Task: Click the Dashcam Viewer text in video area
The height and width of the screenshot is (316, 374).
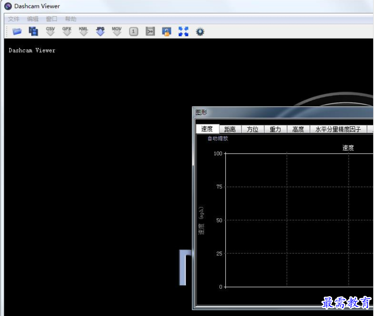Action: pyautogui.click(x=32, y=50)
